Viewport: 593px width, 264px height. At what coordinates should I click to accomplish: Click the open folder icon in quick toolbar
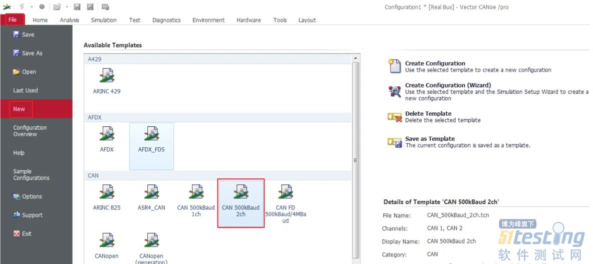[x=57, y=7]
